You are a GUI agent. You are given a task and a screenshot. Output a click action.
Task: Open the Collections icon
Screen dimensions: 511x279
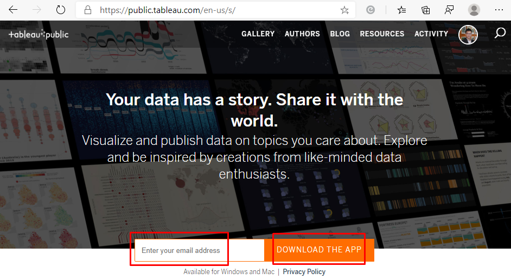point(425,10)
